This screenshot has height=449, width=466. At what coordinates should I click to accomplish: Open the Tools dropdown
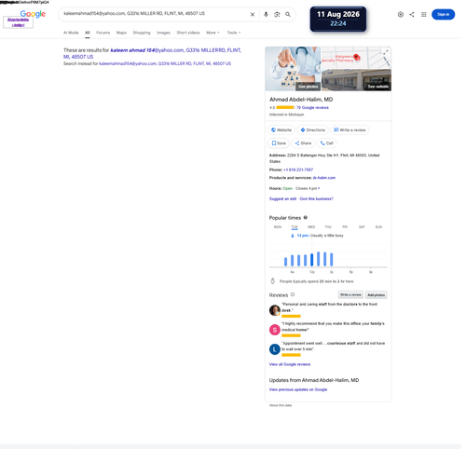234,33
